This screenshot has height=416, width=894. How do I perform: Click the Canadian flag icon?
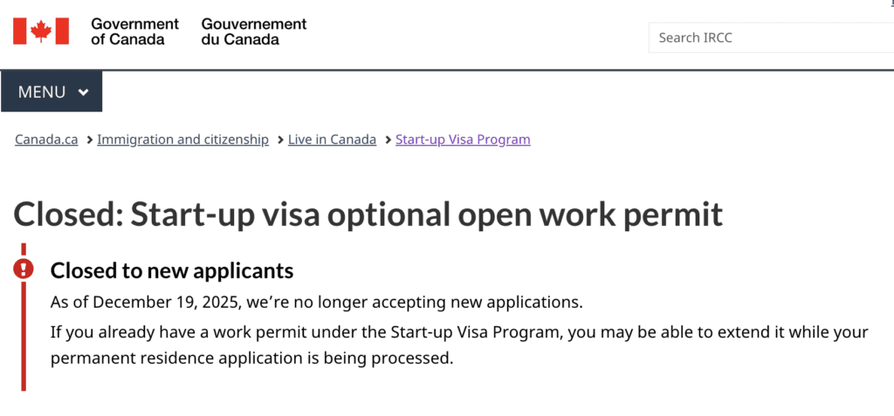[40, 31]
